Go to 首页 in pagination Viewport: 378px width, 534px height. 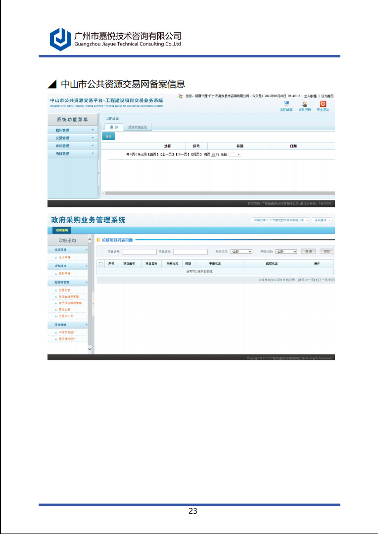(x=153, y=154)
